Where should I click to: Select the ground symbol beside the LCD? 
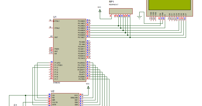click(x=139, y=17)
